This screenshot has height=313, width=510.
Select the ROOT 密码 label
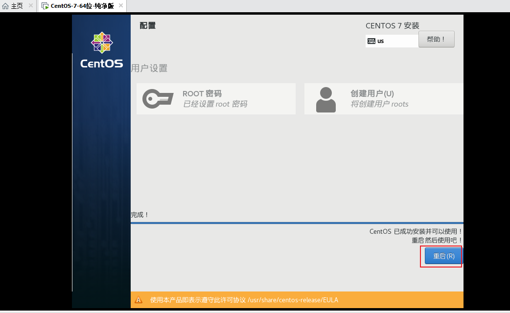point(202,93)
